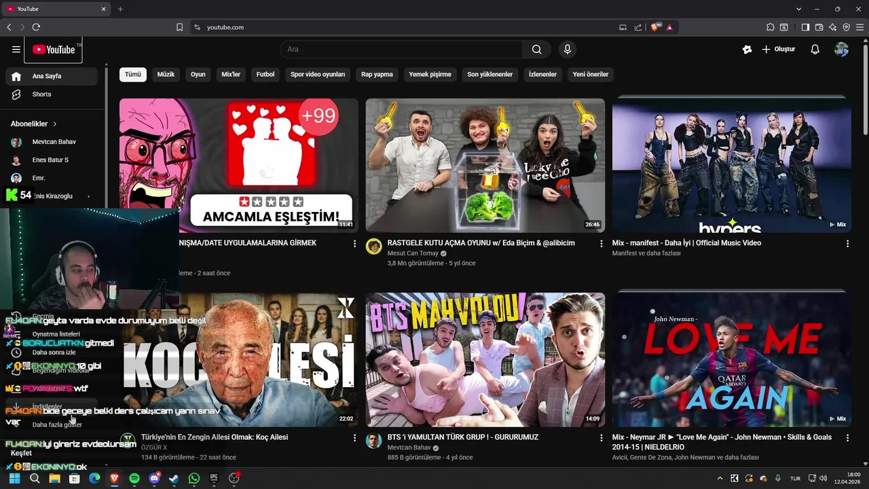The height and width of the screenshot is (489, 869).
Task: Select the Tümü filter chip
Action: [x=133, y=75]
